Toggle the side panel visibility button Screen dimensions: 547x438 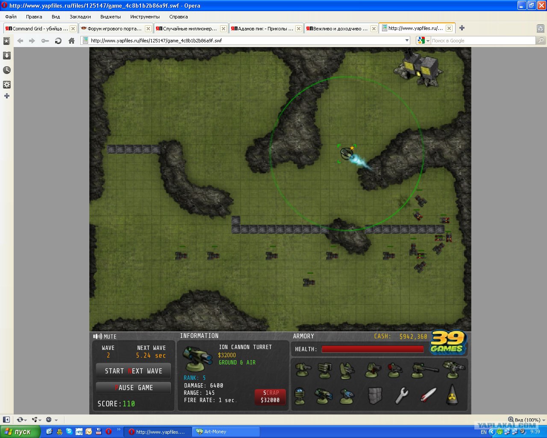pyautogui.click(x=6, y=420)
